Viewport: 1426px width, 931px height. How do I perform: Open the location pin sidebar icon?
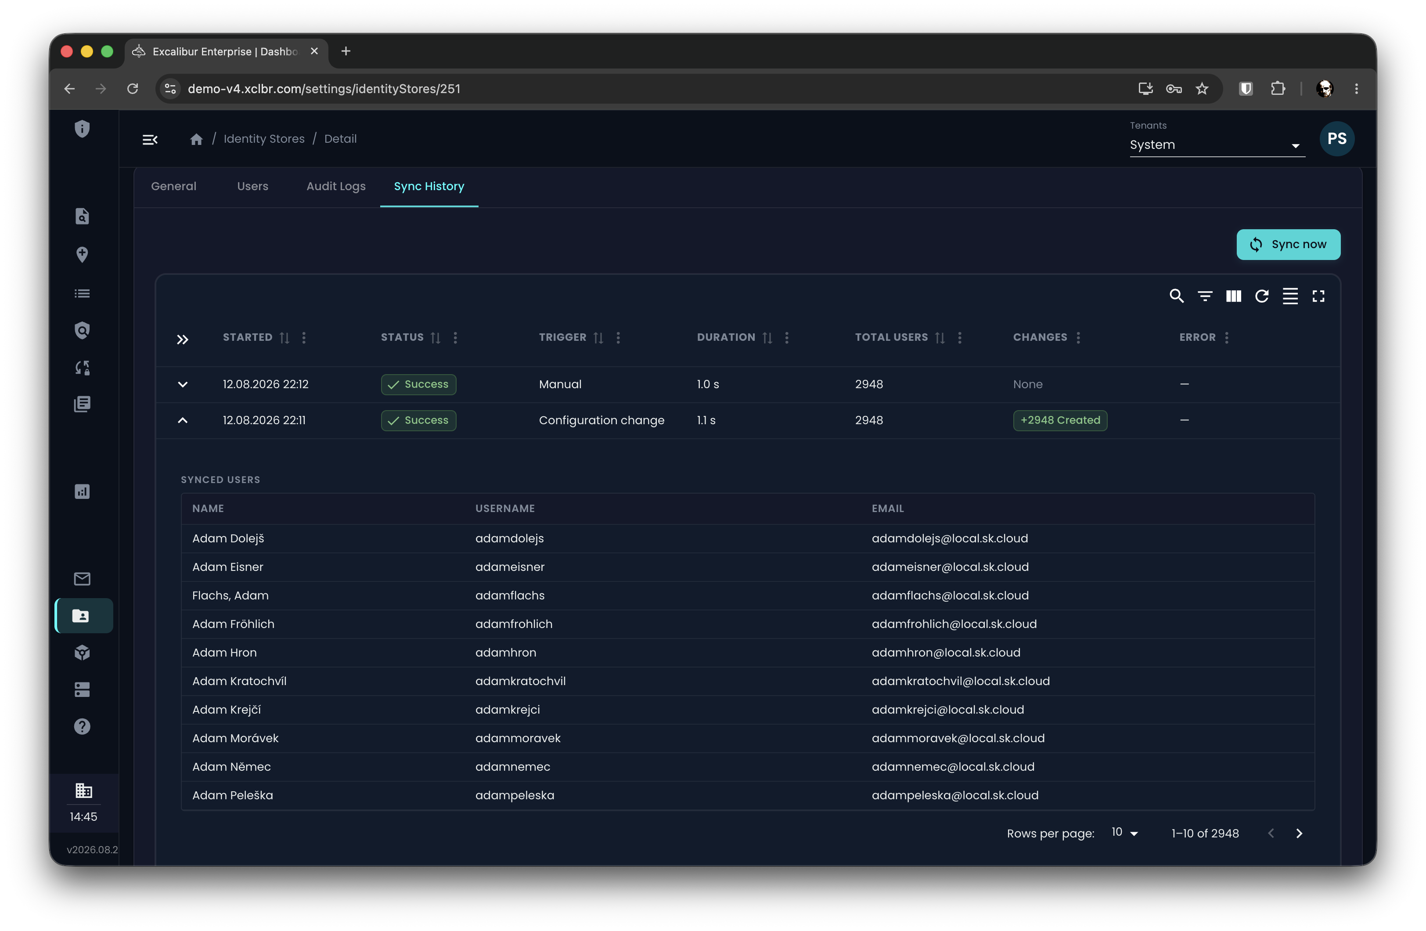[x=82, y=255]
